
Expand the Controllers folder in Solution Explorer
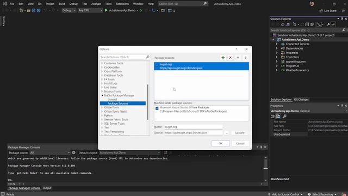click(x=277, y=57)
